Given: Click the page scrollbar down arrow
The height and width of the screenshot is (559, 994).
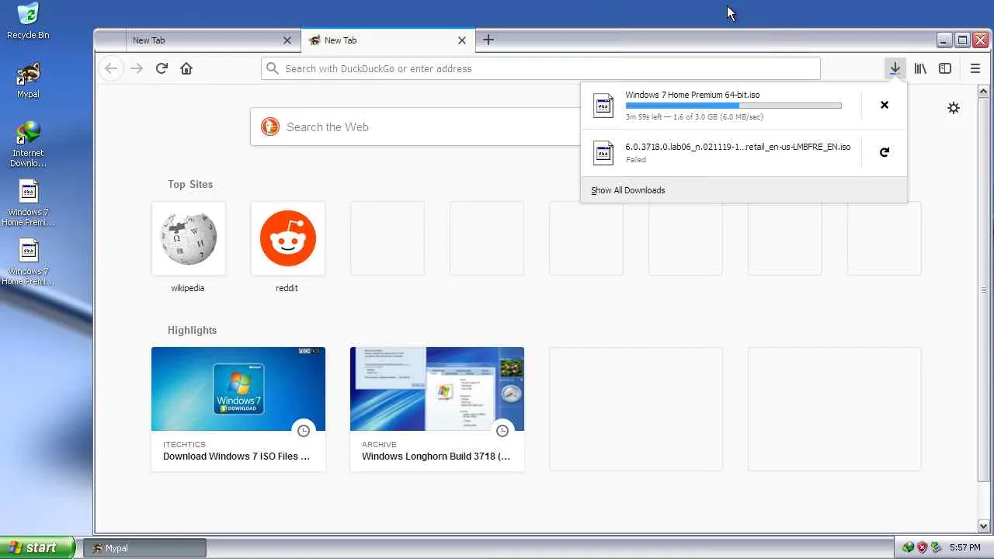Looking at the screenshot, I should click(985, 526).
